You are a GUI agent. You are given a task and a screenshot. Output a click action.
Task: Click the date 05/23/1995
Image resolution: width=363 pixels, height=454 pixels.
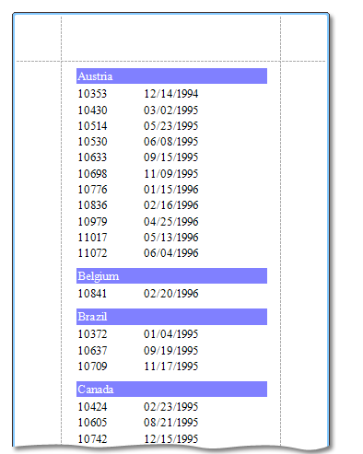click(x=171, y=126)
